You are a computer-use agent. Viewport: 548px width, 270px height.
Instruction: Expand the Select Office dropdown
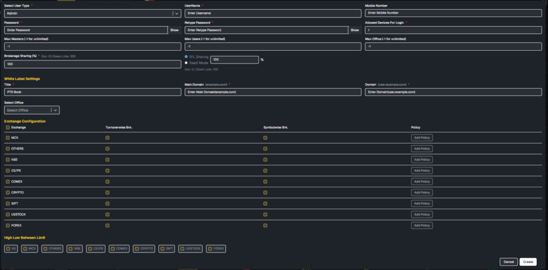point(32,110)
